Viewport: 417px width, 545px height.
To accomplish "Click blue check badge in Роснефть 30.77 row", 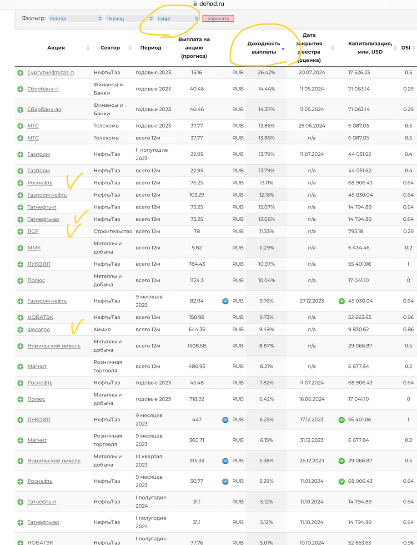I will coord(225,481).
